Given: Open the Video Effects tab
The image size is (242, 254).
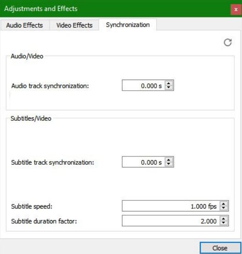Looking at the screenshot, I should point(74,25).
